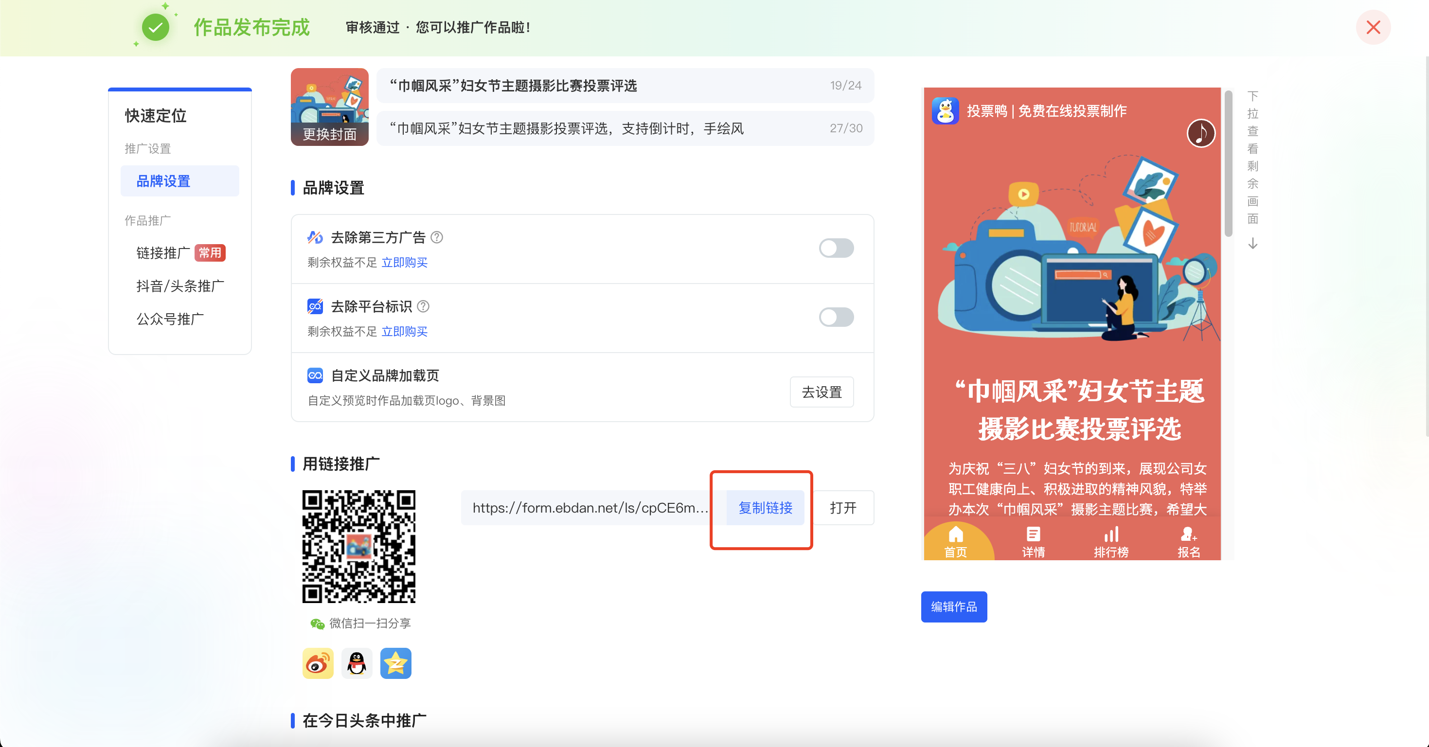1429x747 pixels.
Task: Open 详情 tab in phone preview
Action: pos(1033,542)
